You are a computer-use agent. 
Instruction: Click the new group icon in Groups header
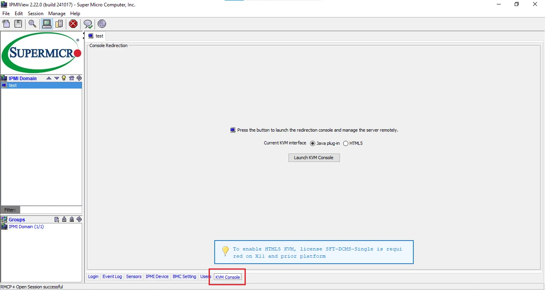tap(57, 219)
